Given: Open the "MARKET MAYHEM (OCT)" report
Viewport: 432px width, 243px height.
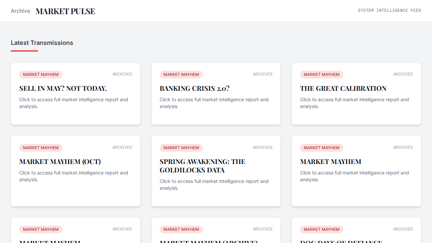Looking at the screenshot, I should (60, 162).
